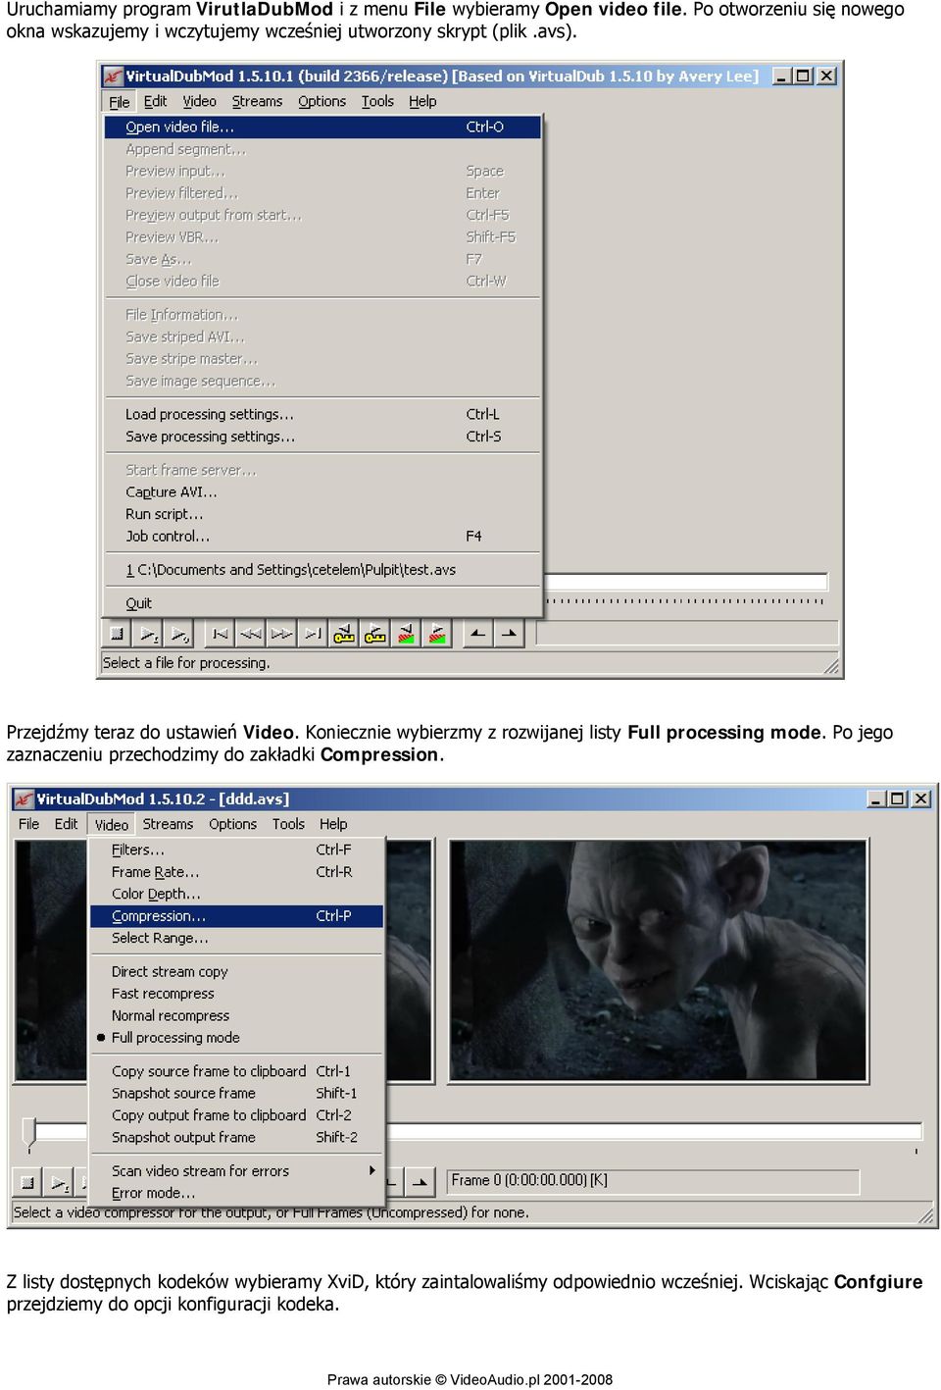The height and width of the screenshot is (1390, 941).
Task: Open Help menu in lower ddd.avs window
Action: coord(333,824)
